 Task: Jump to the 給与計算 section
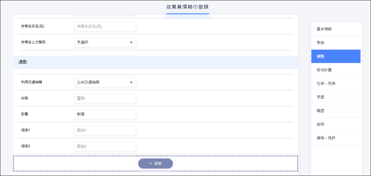[336, 70]
